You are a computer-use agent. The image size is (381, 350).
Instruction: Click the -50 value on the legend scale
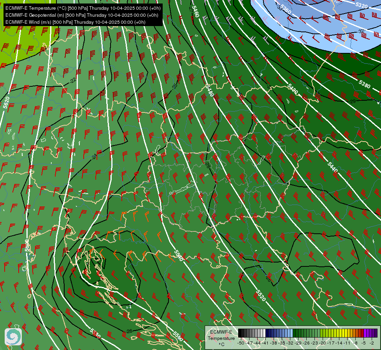pyautogui.click(x=241, y=343)
